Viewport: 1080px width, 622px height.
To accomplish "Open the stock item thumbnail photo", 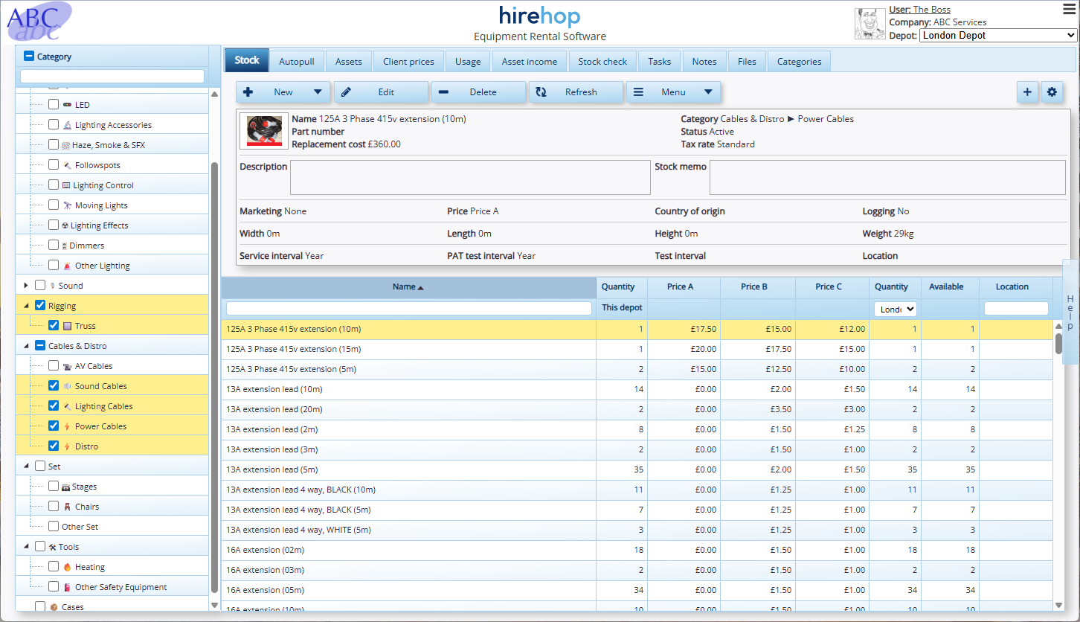I will (x=265, y=132).
